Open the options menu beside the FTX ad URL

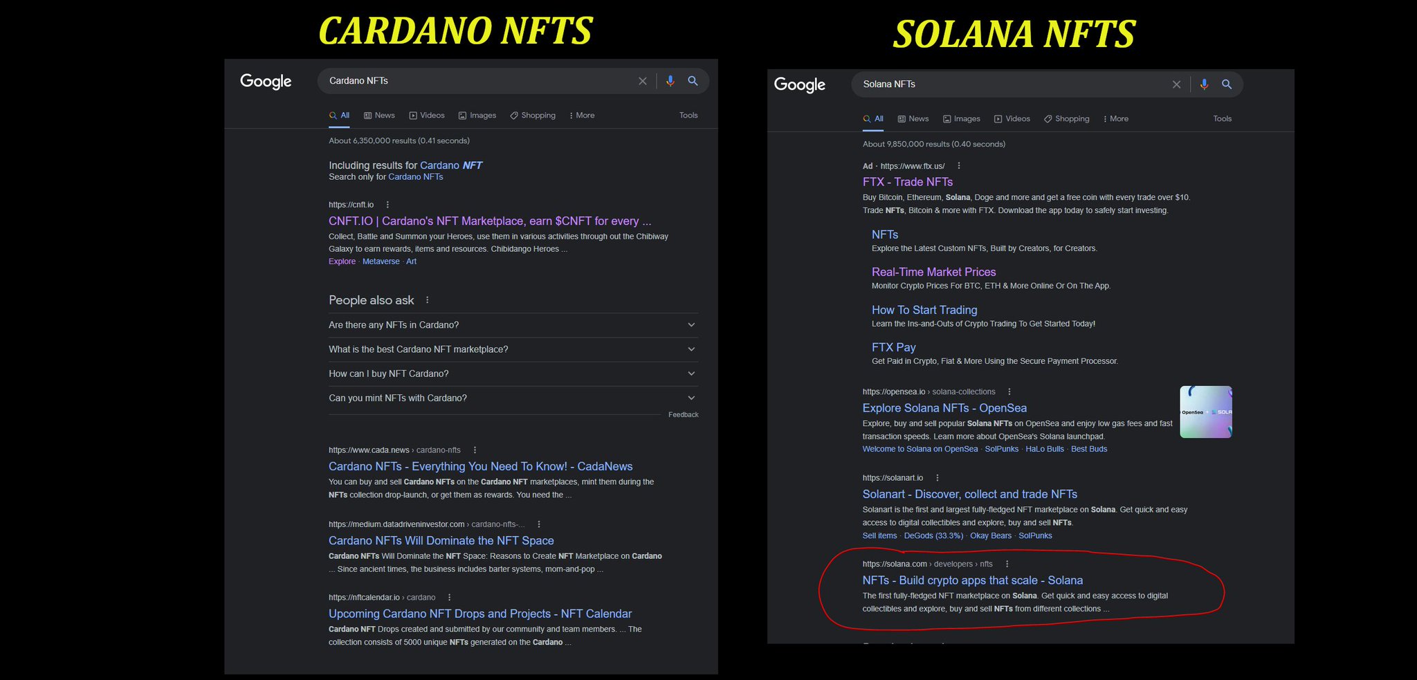(959, 166)
